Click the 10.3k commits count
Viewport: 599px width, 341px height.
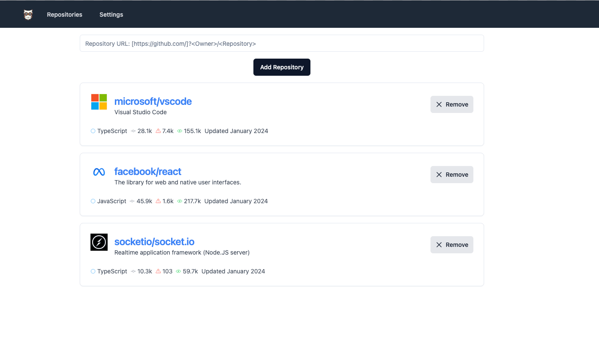(x=145, y=271)
